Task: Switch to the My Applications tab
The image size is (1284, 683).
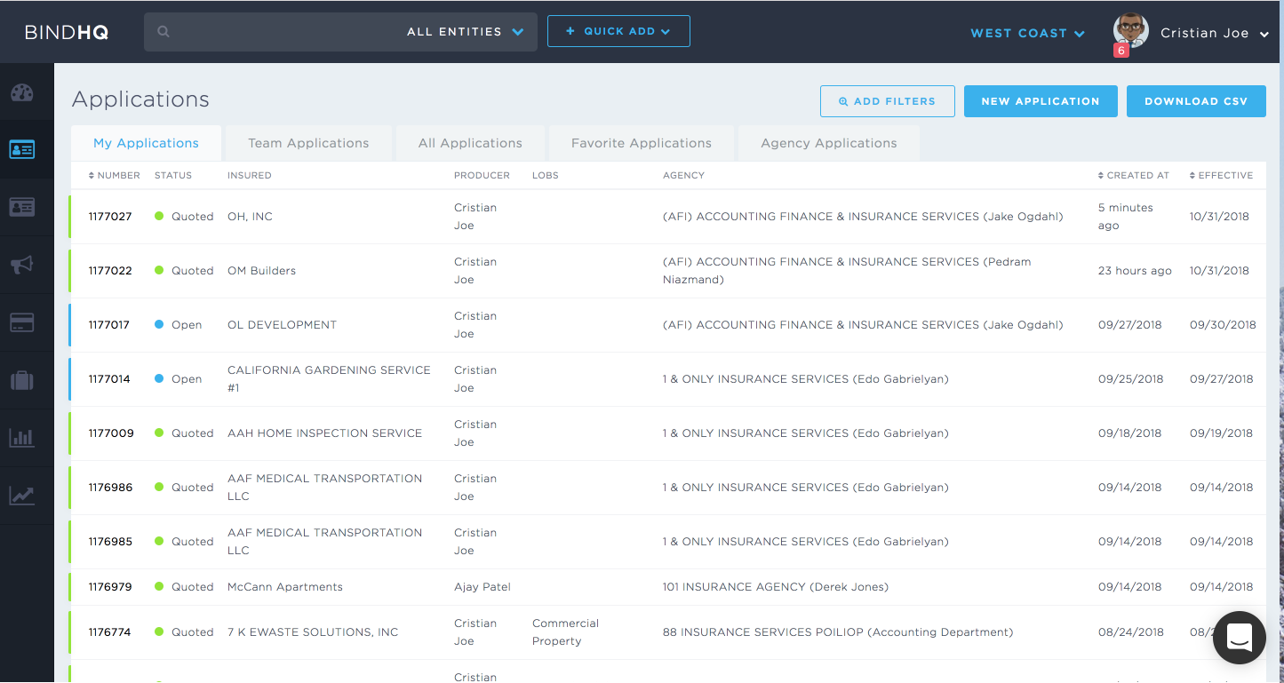Action: (x=146, y=143)
